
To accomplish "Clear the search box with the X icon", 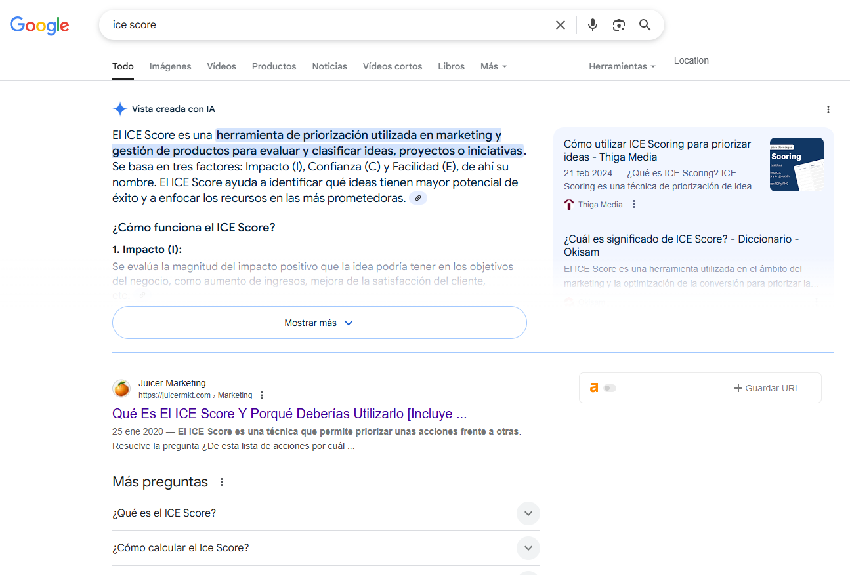I will pos(561,25).
